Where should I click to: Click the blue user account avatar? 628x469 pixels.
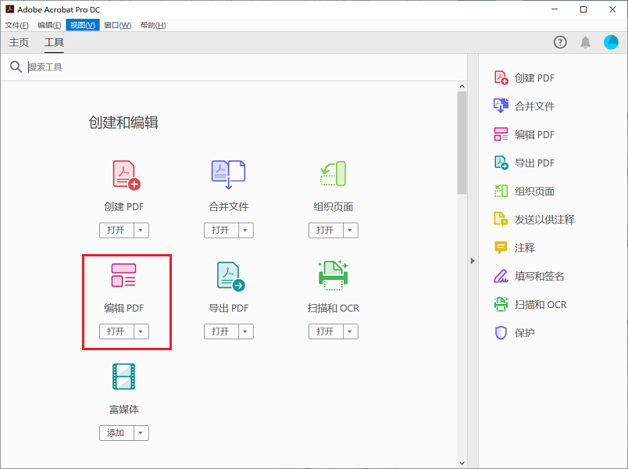pyautogui.click(x=611, y=42)
